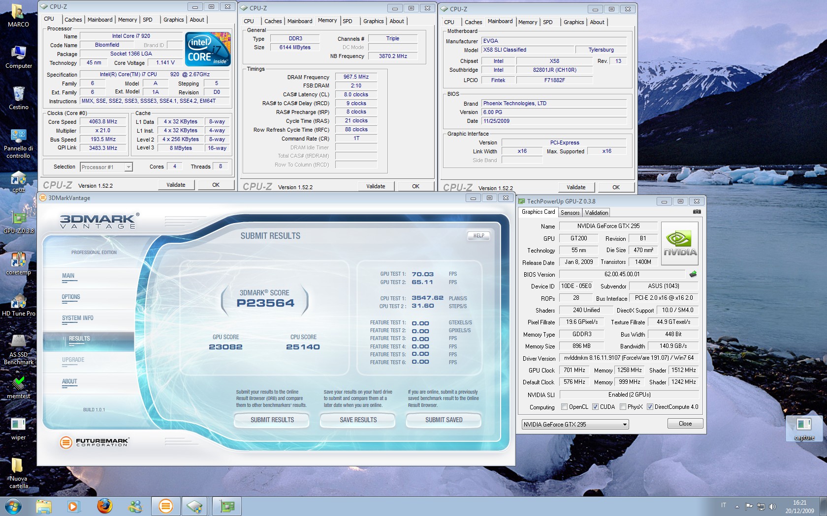
Task: Click the NVIDIA logo in GPU-Z
Action: [x=680, y=244]
